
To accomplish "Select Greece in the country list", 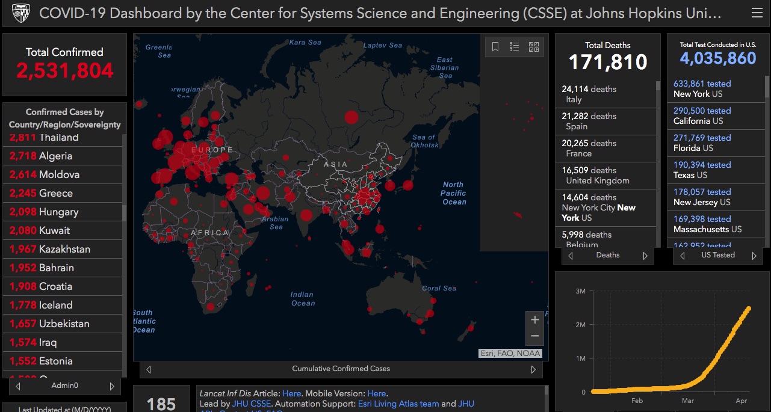I will click(55, 193).
